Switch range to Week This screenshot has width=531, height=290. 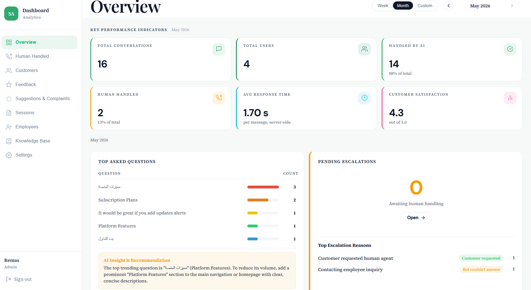(x=383, y=6)
